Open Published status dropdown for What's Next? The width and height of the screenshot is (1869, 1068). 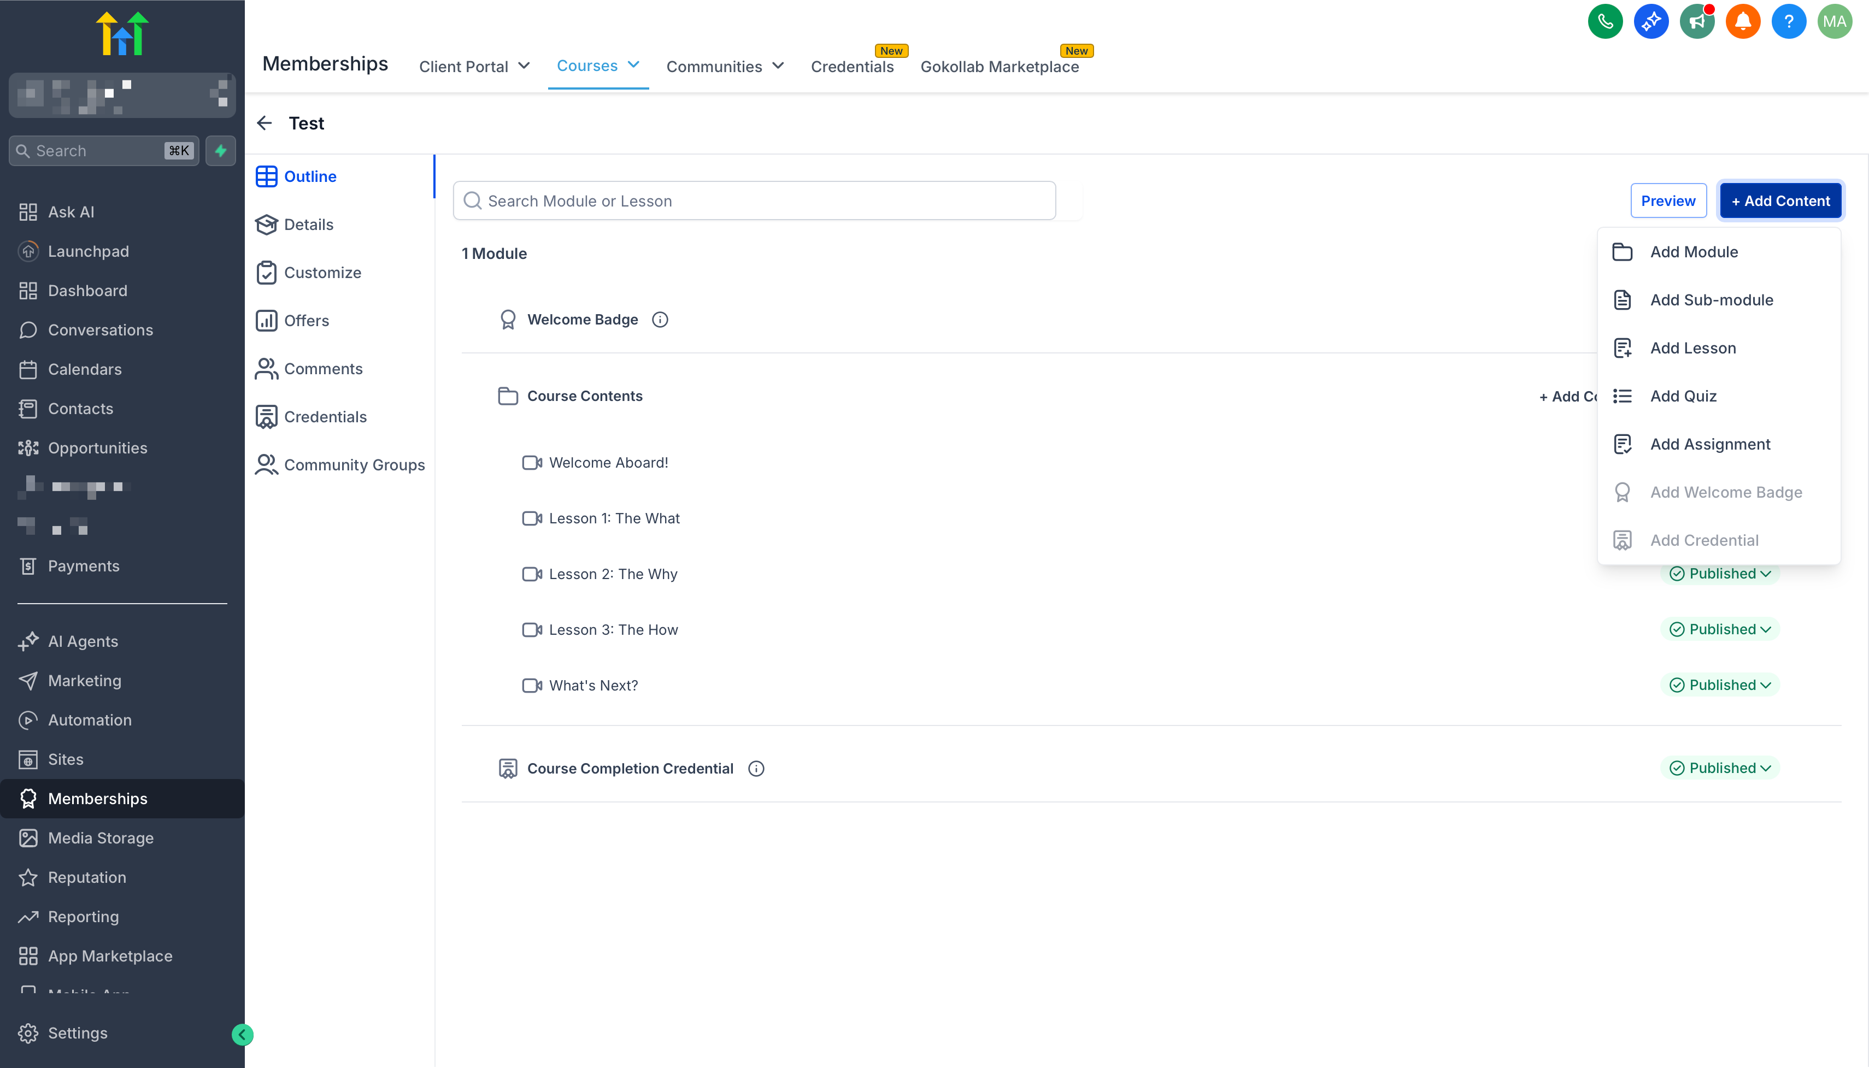coord(1720,685)
